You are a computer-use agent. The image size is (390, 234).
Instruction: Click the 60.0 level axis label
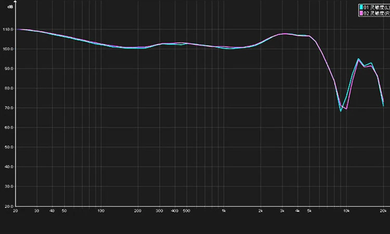click(9, 128)
